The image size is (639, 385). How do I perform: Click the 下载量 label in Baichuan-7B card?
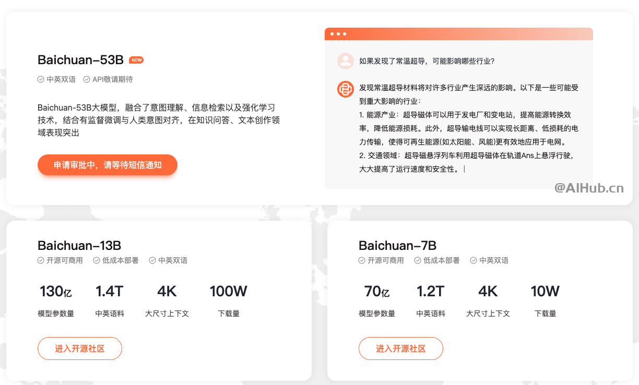pos(546,314)
